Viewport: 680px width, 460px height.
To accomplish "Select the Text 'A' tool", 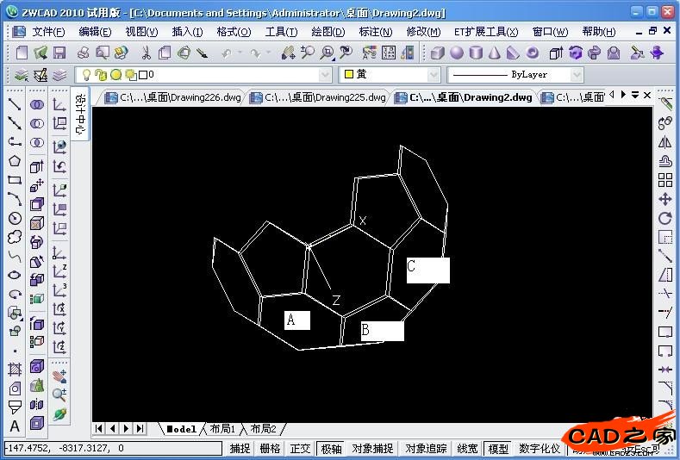I will [15, 426].
